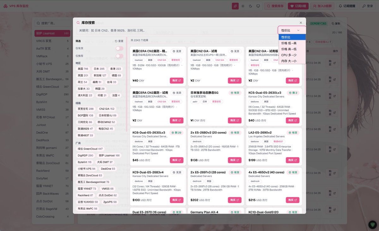Click 无货 badge on KC9-Dual-E5-2683v4 card

pos(177,173)
